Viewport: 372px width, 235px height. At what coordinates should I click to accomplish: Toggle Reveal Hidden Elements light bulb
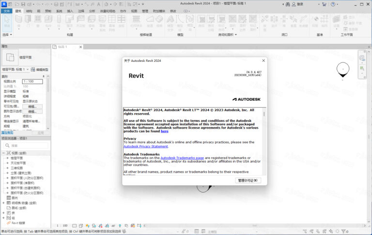tap(120, 226)
